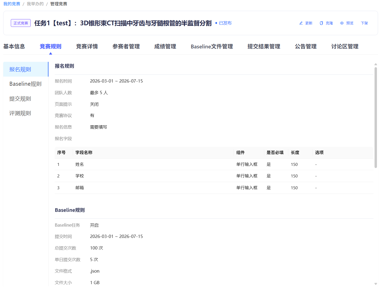Click the 组件 column header
381x289 pixels.
(x=240, y=152)
